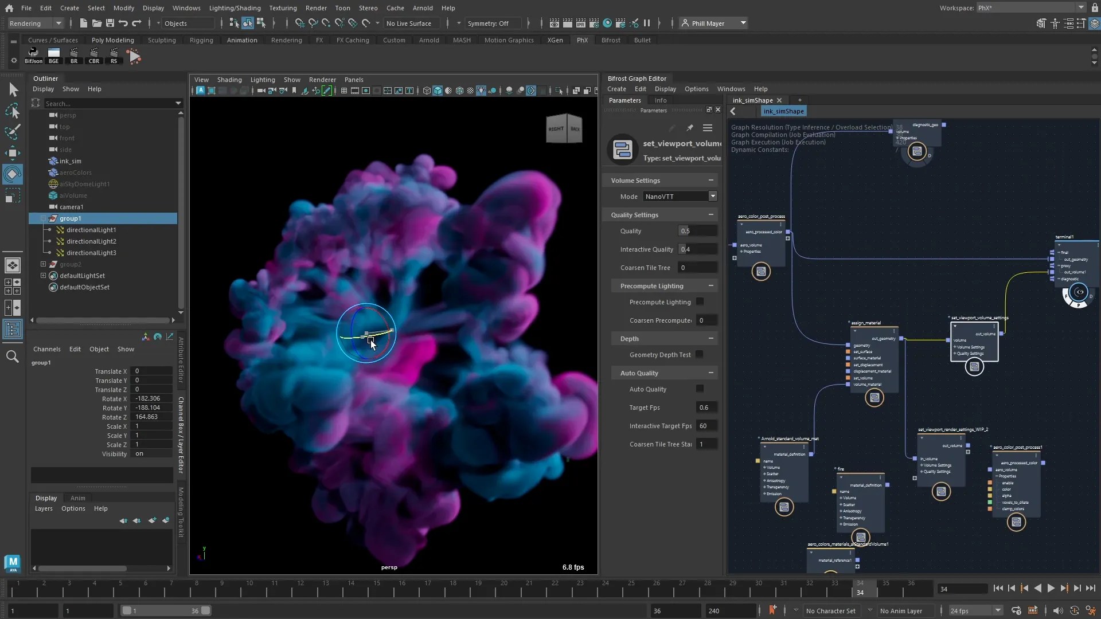1101x619 pixels.
Task: Enable the Precompute Lighting checkbox
Action: (x=700, y=302)
